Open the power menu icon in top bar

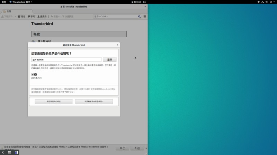point(271,2)
